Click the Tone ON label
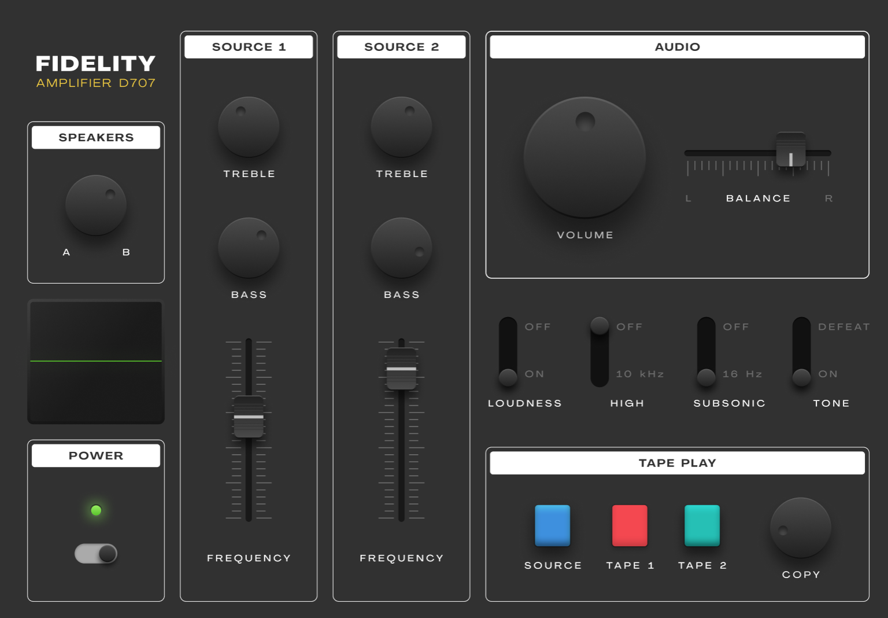 (828, 374)
